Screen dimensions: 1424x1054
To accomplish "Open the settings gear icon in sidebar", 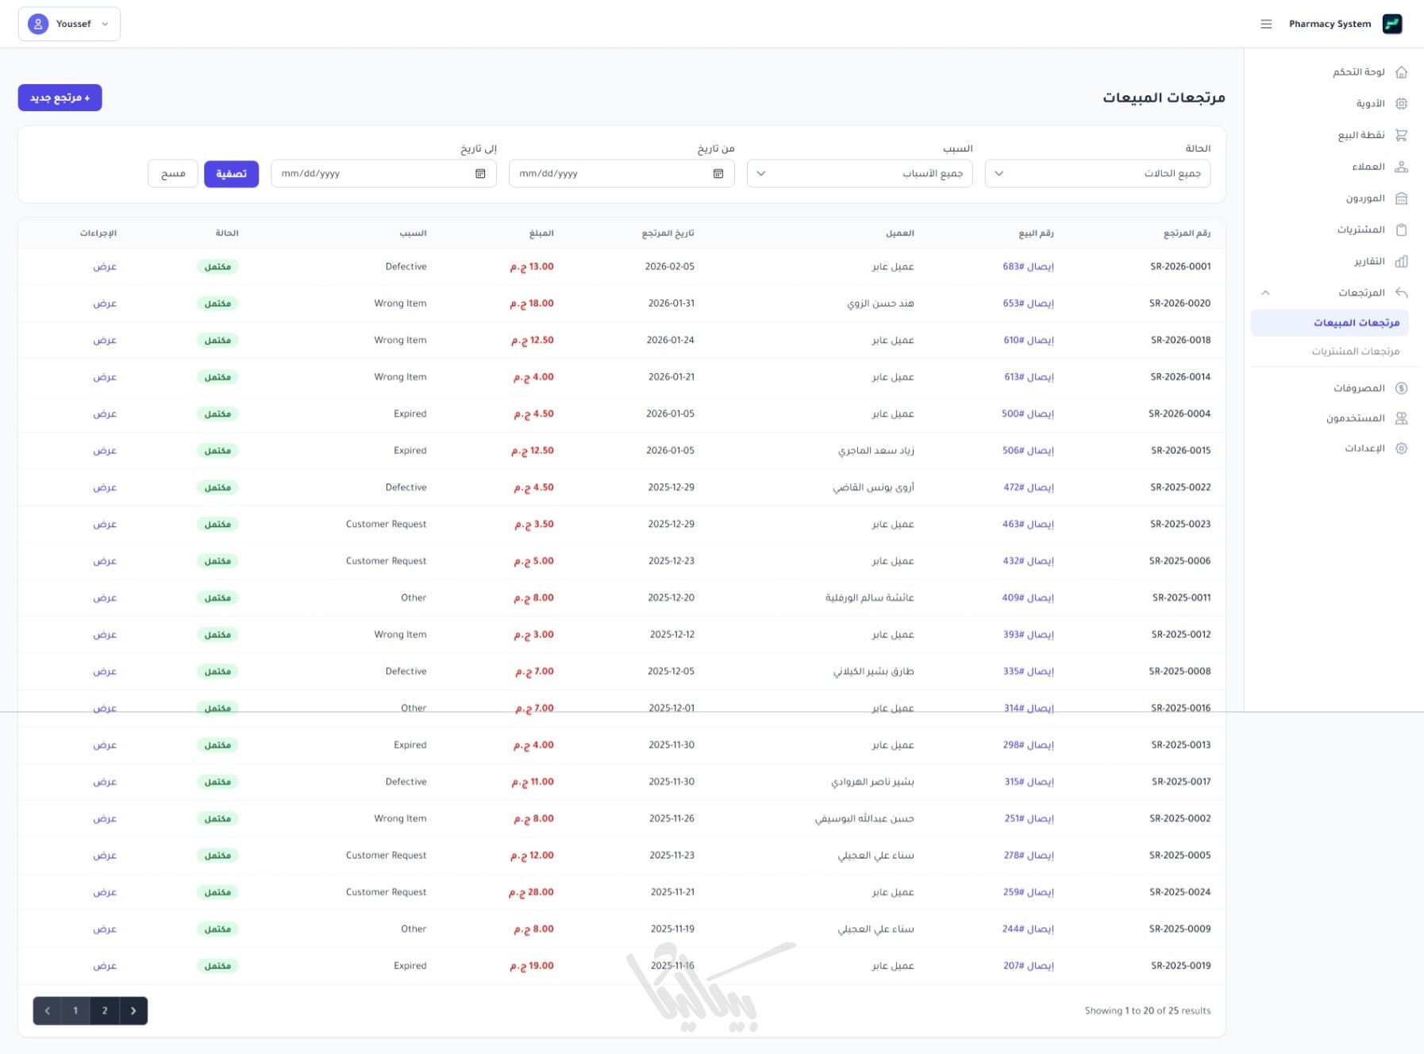I will (1401, 448).
